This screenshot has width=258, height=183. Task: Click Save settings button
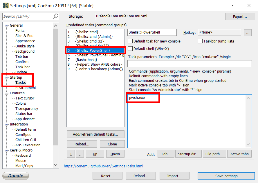tap(226, 176)
